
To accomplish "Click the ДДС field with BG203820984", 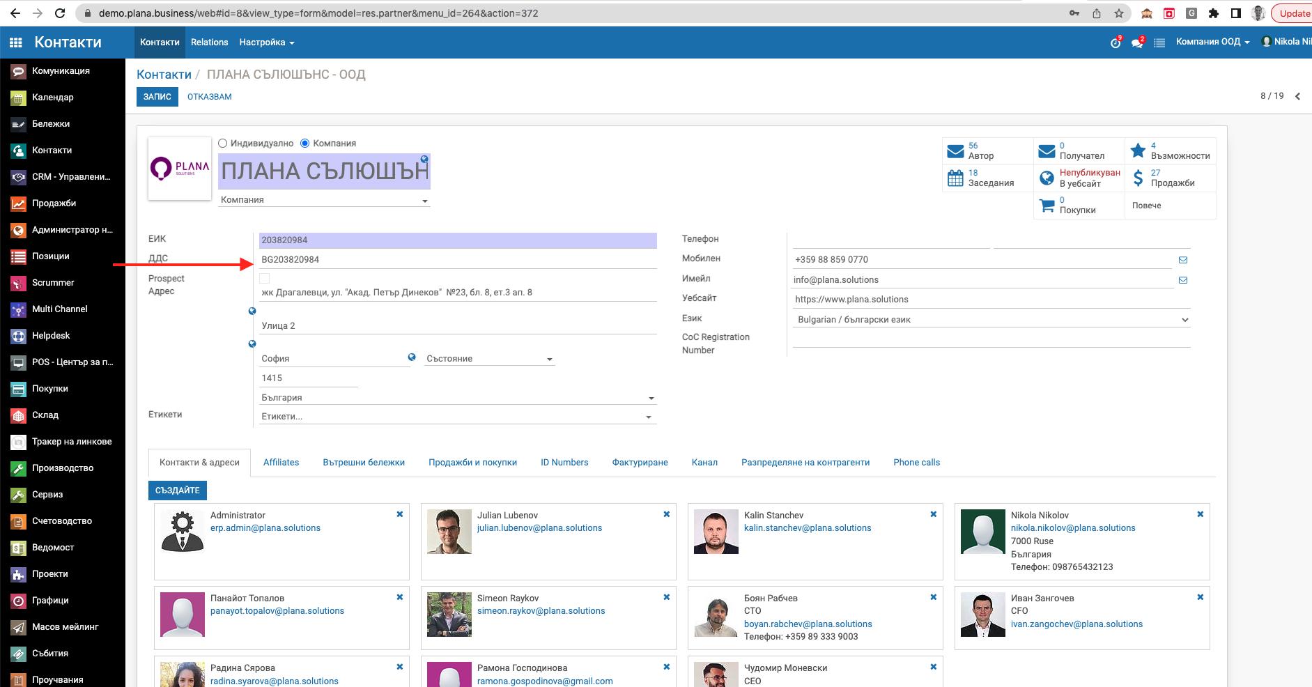I will point(458,260).
